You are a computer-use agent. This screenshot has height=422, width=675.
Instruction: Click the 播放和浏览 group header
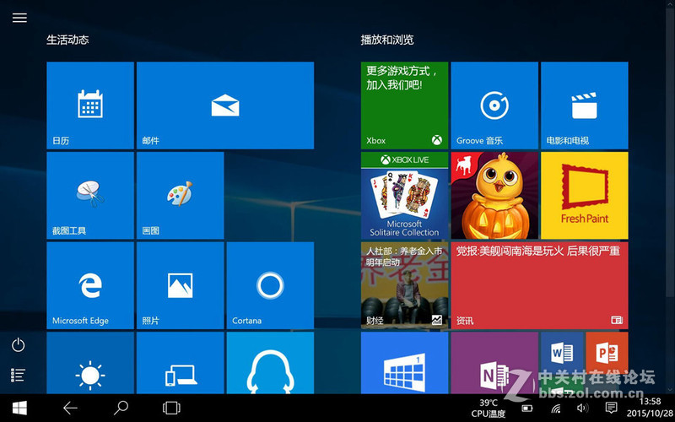[387, 40]
